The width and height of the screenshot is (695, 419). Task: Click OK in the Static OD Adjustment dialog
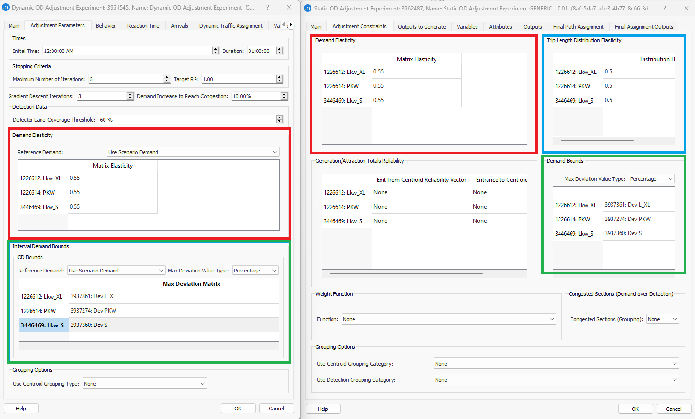(x=635, y=409)
